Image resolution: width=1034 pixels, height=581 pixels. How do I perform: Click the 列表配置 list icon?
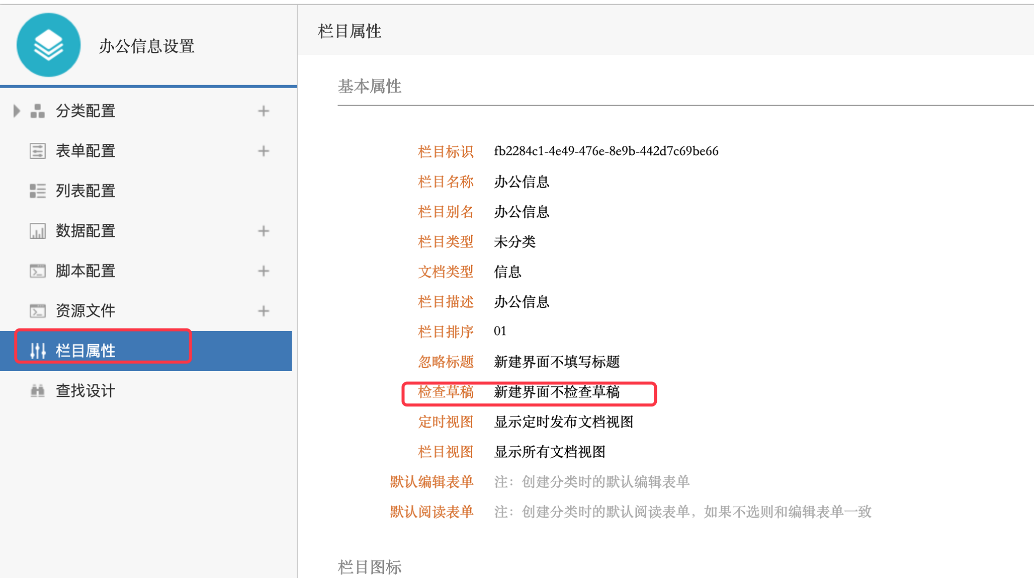click(38, 191)
